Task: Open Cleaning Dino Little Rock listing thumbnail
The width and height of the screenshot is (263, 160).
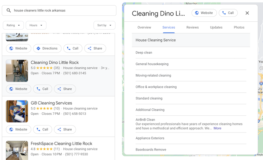Action: [x=17, y=71]
